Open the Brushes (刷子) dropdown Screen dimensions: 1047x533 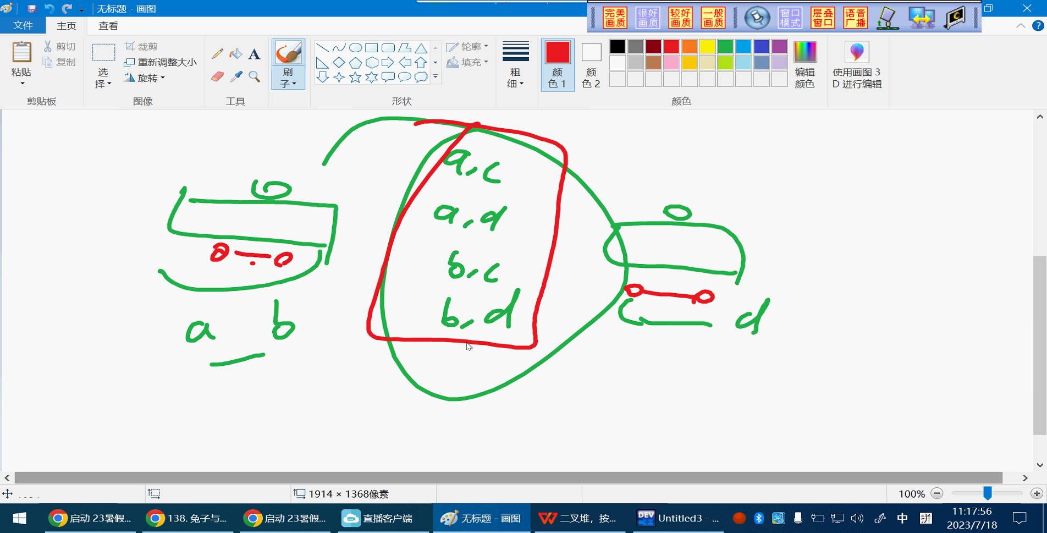pyautogui.click(x=288, y=78)
